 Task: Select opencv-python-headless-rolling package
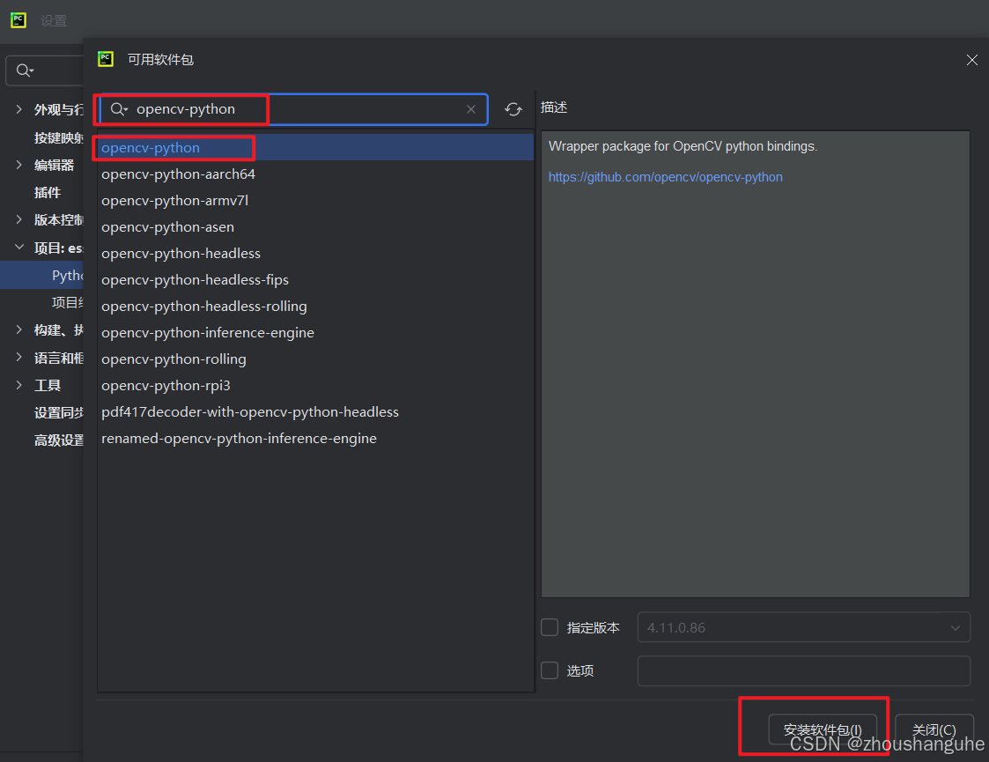click(315, 306)
